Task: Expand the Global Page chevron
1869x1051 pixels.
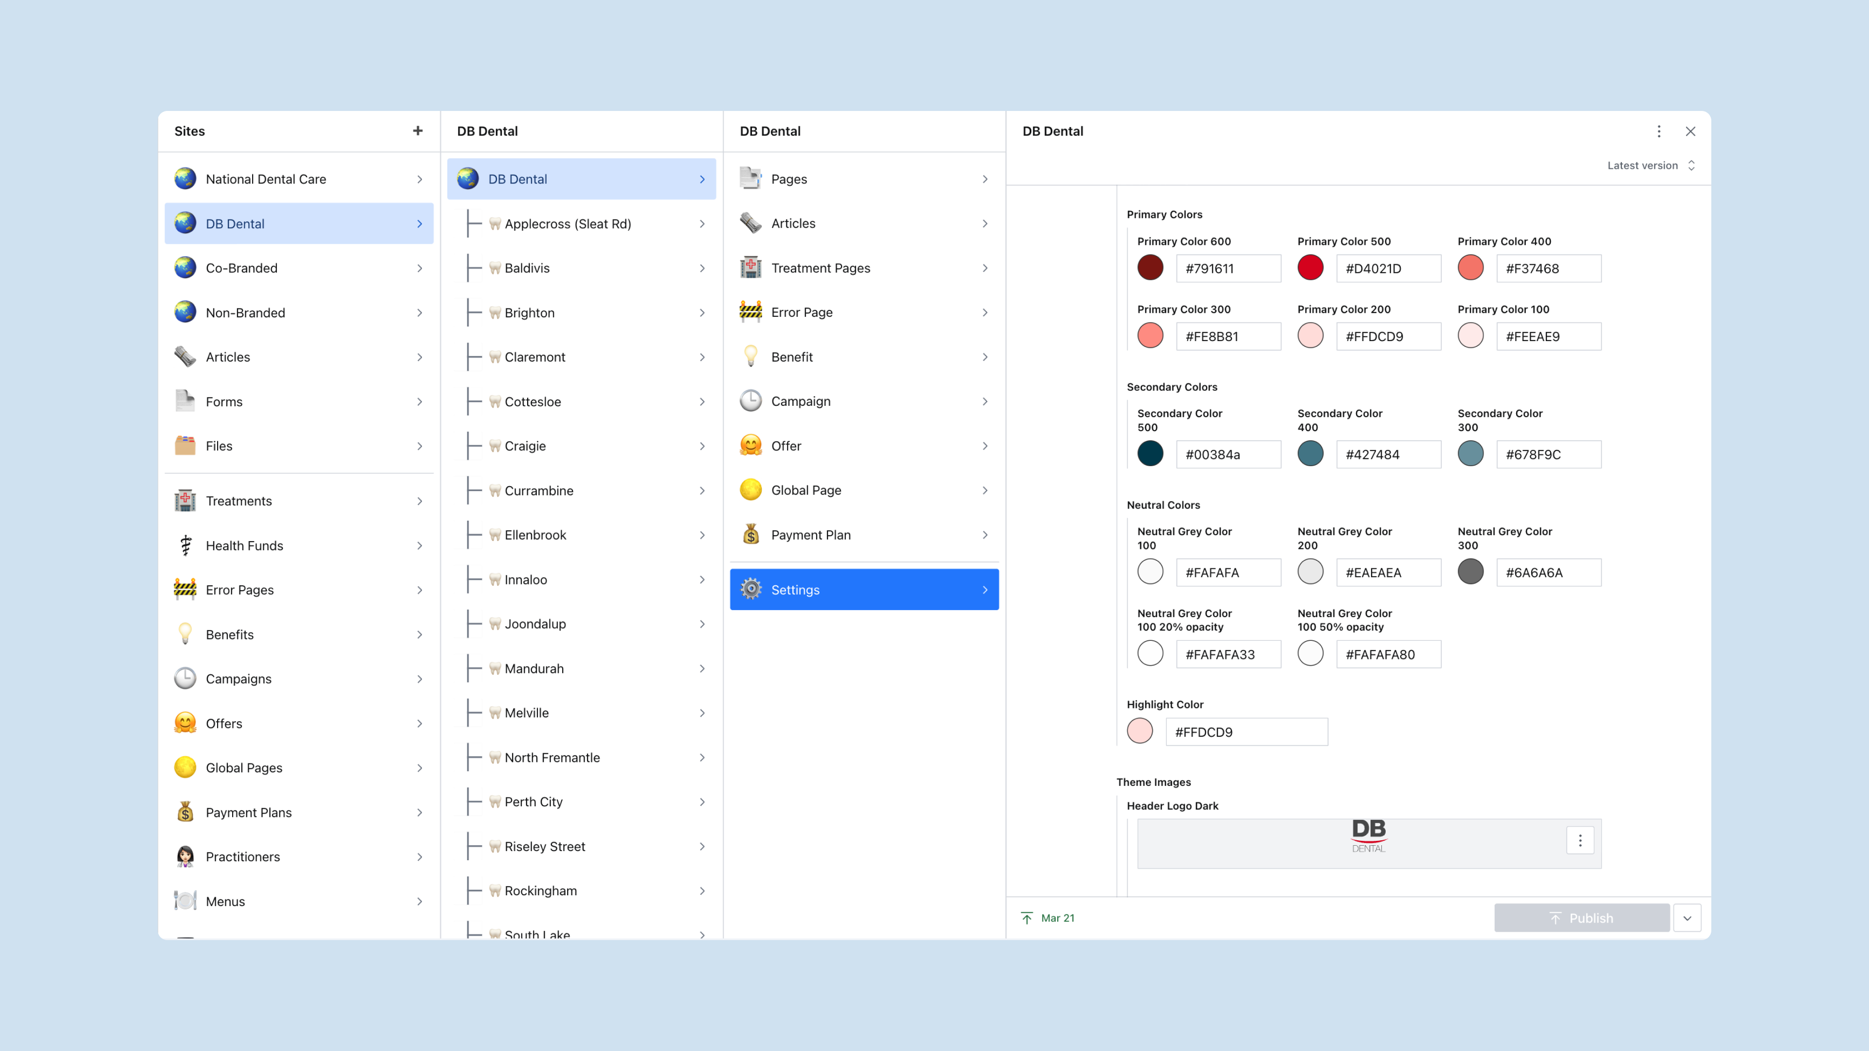Action: (985, 490)
